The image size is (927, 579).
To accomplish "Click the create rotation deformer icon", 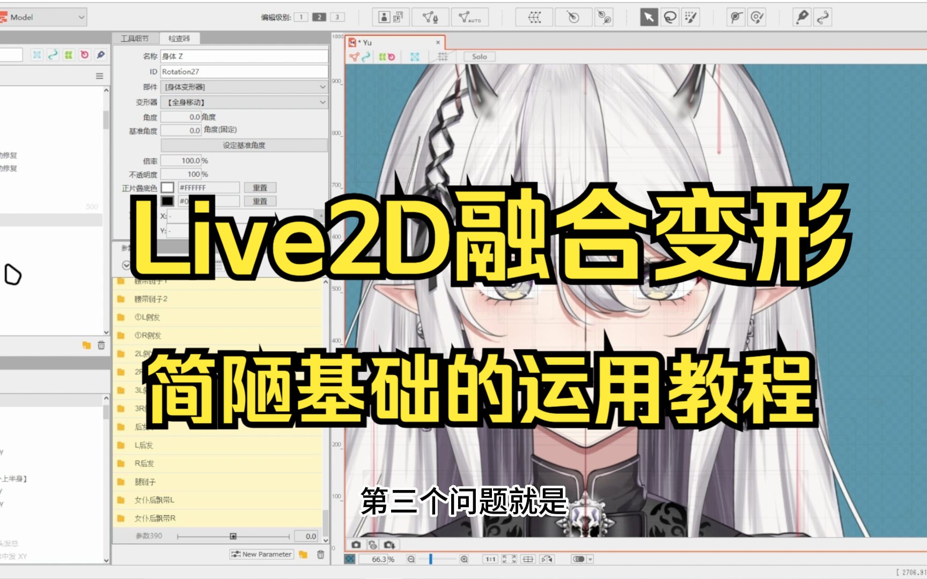I will [x=572, y=18].
